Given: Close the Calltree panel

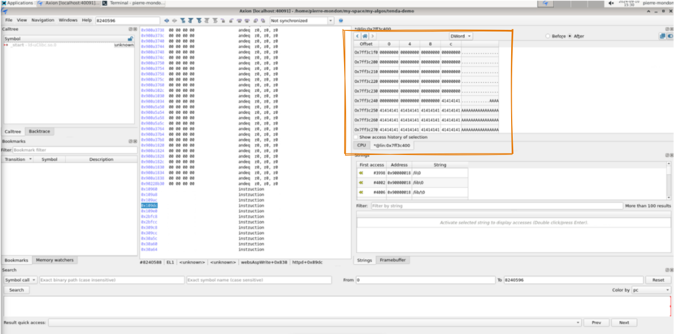Looking at the screenshot, I should (x=135, y=29).
